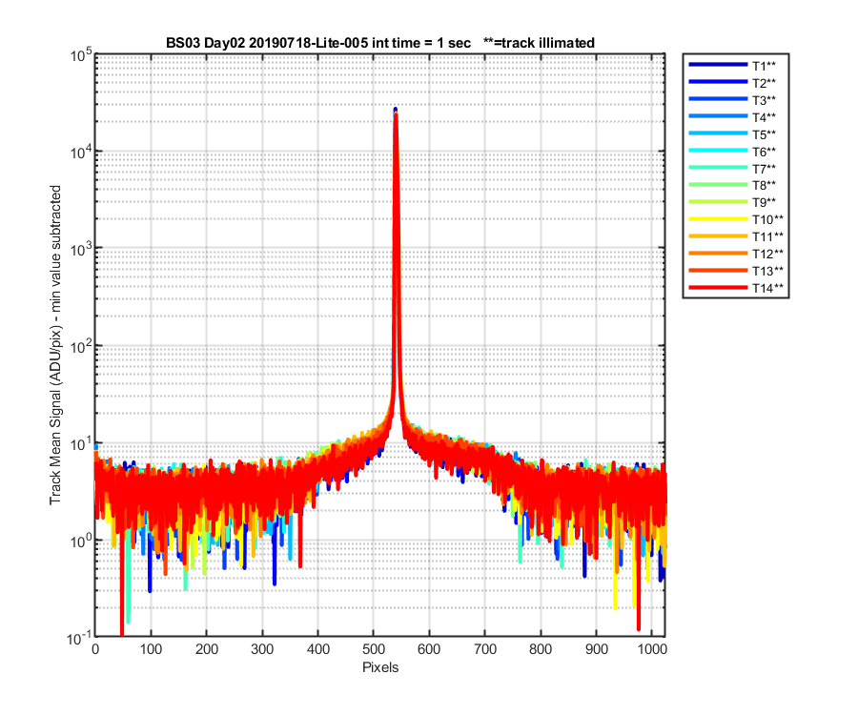Click the top of the central signal peak
The image size is (858, 715).
[x=395, y=111]
